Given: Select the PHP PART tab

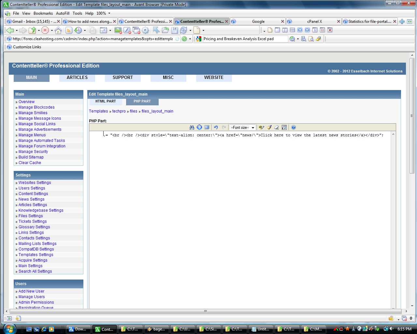Looking at the screenshot, I should (x=142, y=101).
